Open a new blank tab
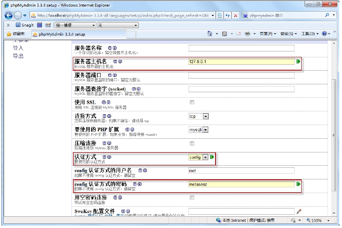This screenshot has height=228, width=342. 131,34
